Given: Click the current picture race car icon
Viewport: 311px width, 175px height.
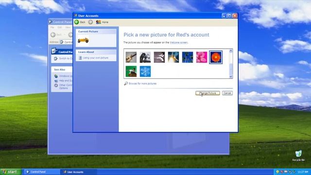Looking at the screenshot, I should (x=83, y=40).
